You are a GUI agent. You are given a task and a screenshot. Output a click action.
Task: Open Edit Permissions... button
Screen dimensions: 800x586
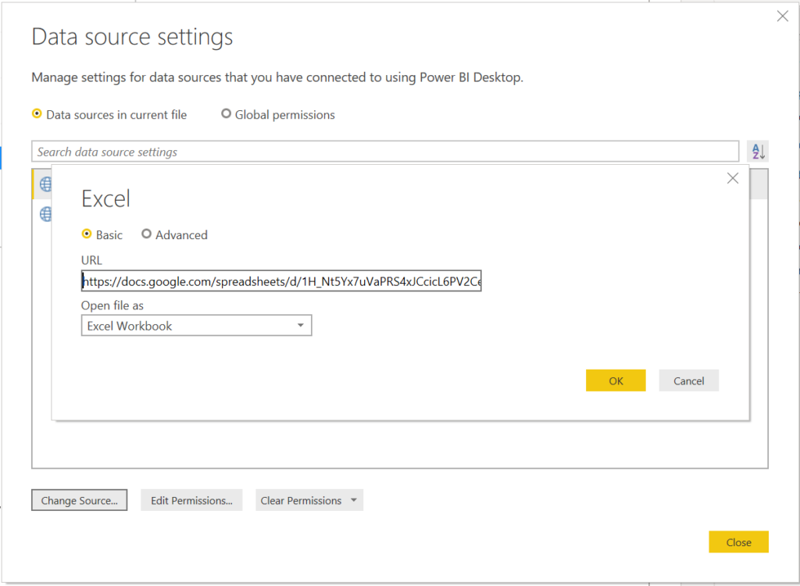tap(191, 501)
